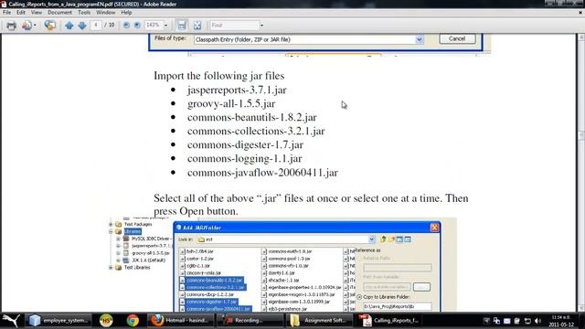Click the vertical scrollbar thumb
Image resolution: width=585 pixels, height=329 pixels.
tap(581, 135)
